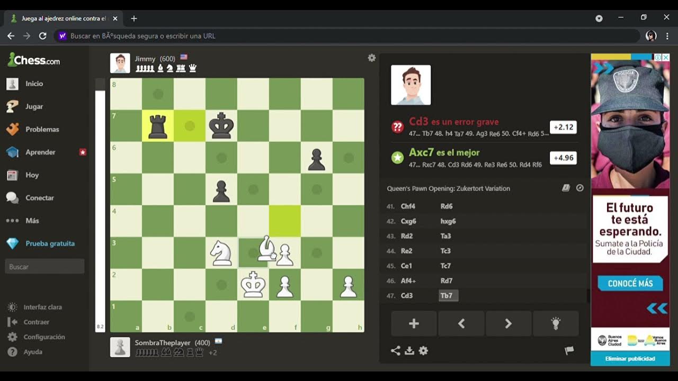Open a new browser tab
The width and height of the screenshot is (678, 381).
[134, 19]
